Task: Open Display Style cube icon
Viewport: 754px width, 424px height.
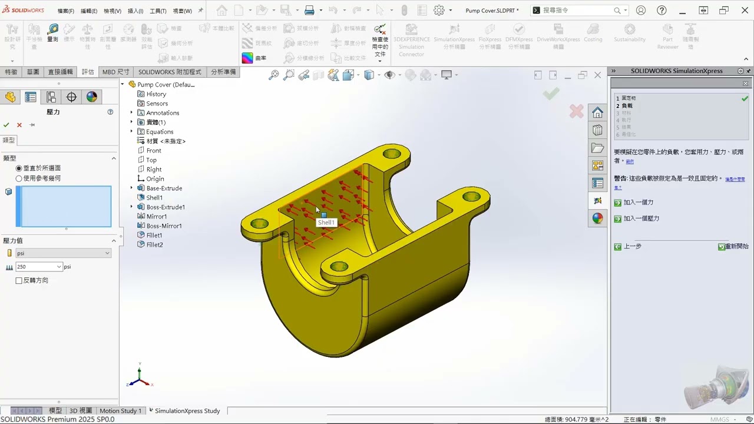Action: pyautogui.click(x=369, y=75)
